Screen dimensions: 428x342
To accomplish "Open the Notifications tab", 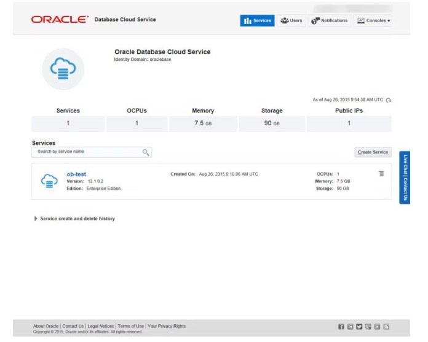I will 330,20.
